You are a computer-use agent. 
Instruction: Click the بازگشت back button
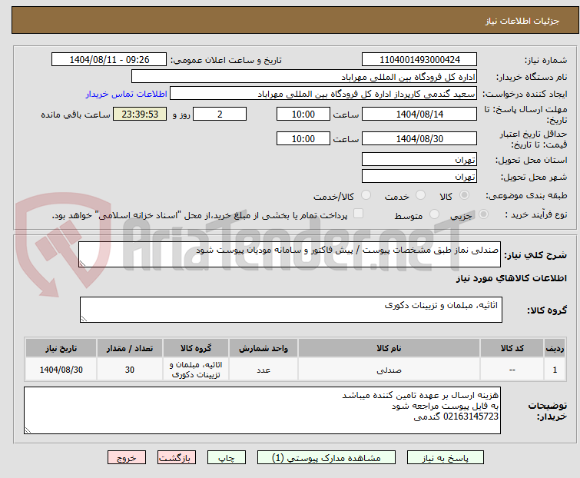tap(177, 458)
